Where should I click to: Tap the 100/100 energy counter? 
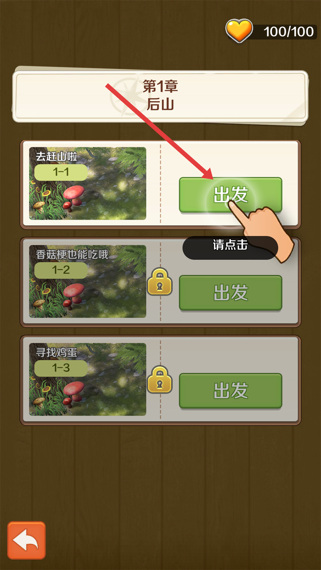coord(289,32)
